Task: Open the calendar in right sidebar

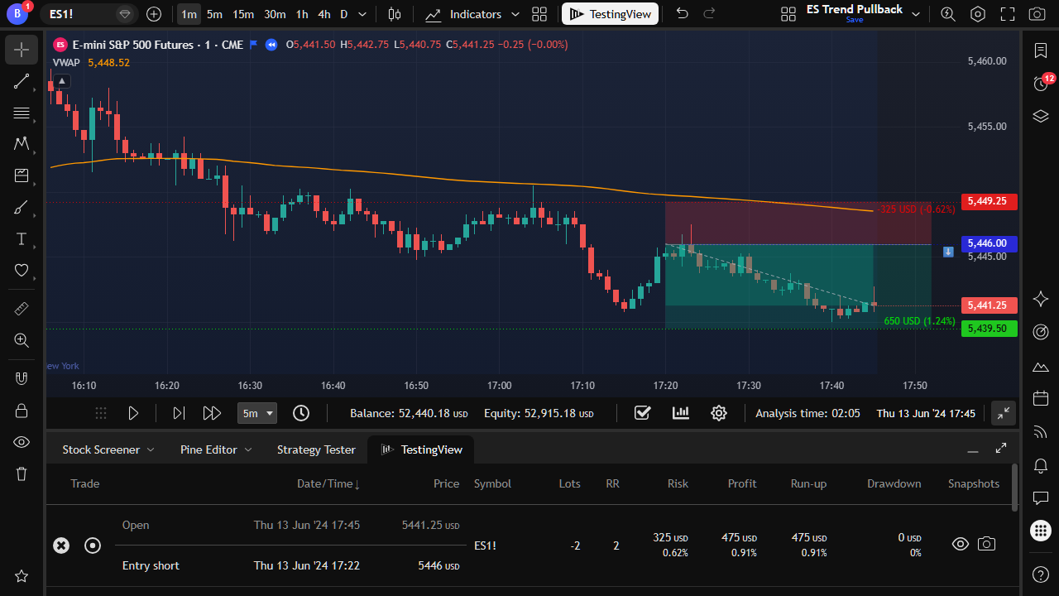Action: (x=1041, y=398)
